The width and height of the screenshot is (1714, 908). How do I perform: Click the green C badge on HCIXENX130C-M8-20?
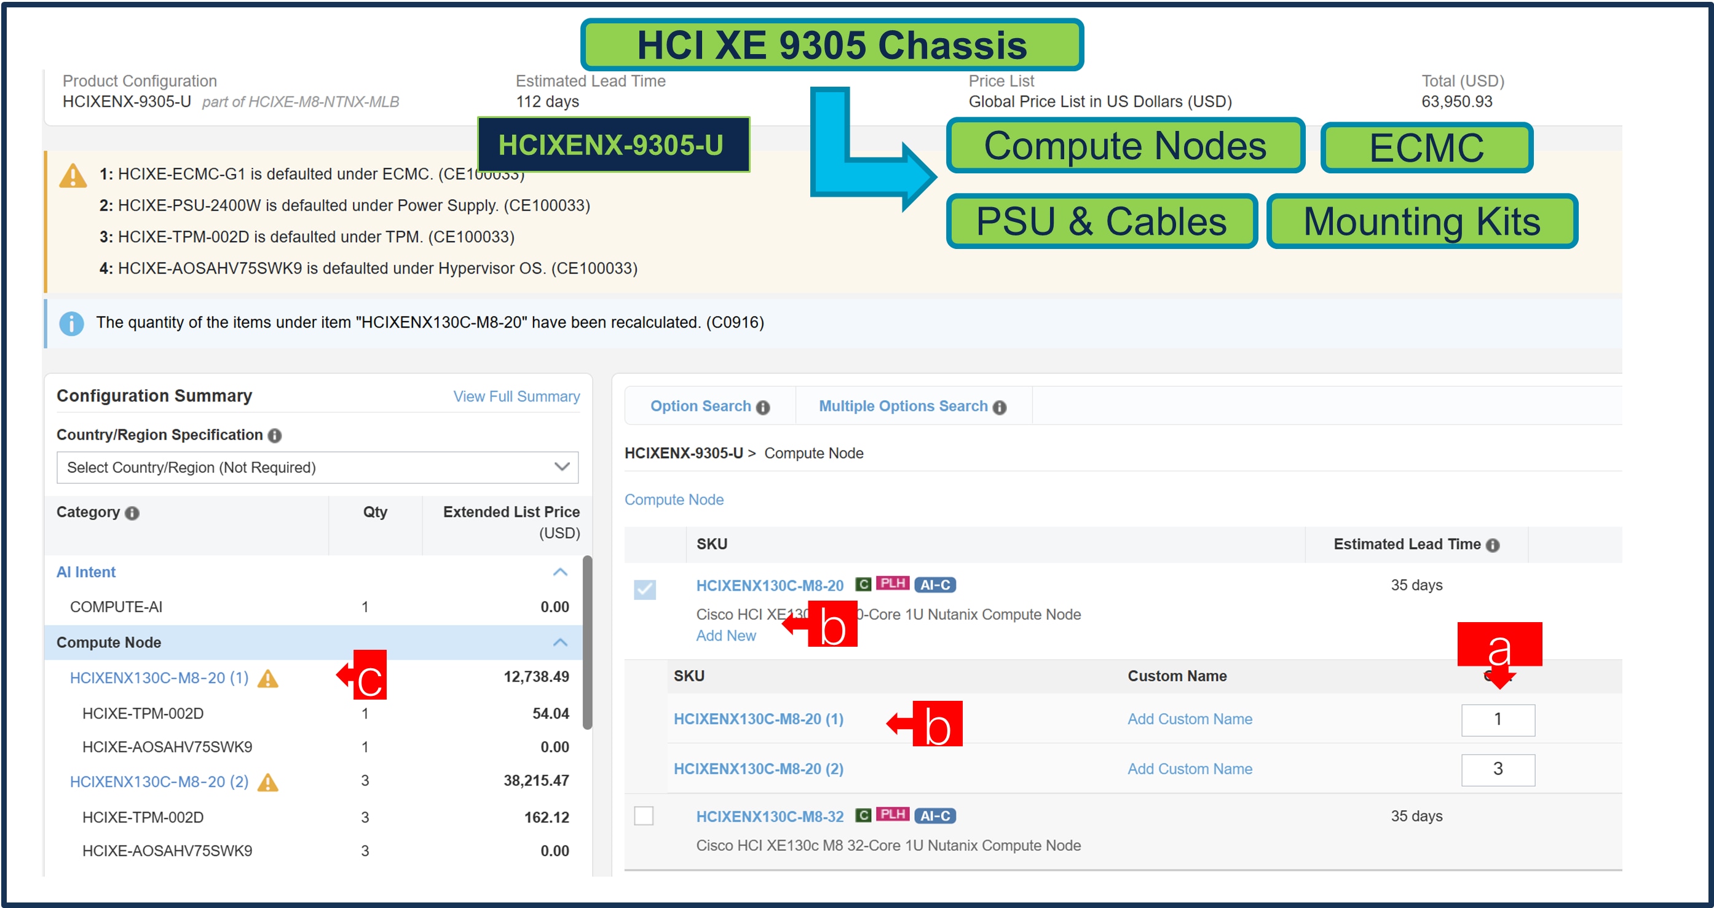(863, 585)
